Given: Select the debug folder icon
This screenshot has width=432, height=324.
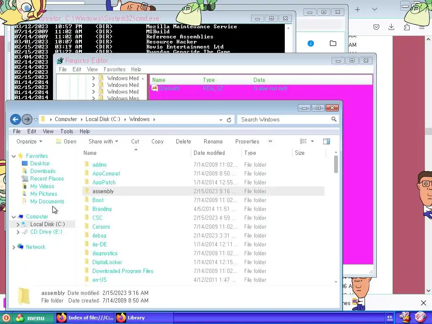Looking at the screenshot, I should tap(87, 235).
